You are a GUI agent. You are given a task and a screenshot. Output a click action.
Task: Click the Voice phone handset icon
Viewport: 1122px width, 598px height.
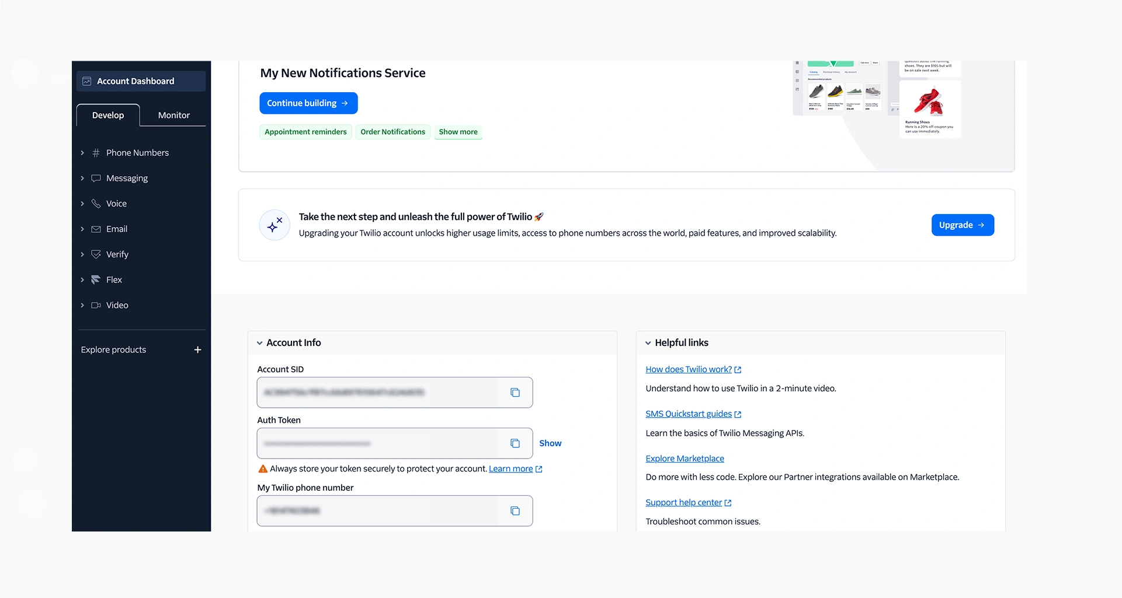coord(96,204)
